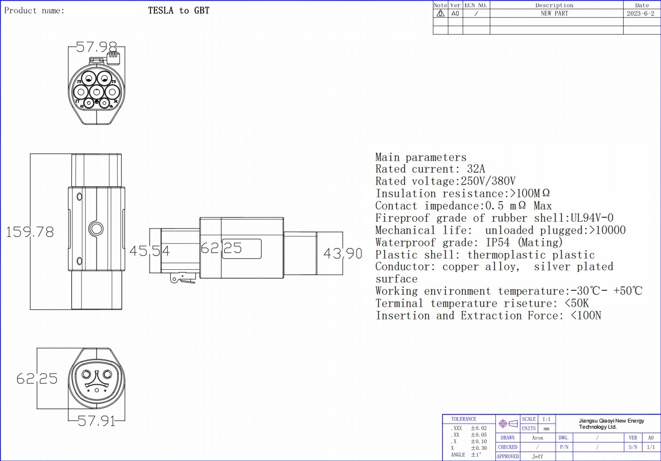Click the revision triangle symbol under Note
661x461 pixels.
click(440, 13)
